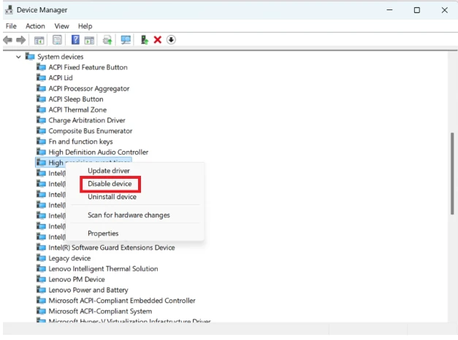Close the Device Manager window
The width and height of the screenshot is (458, 340).
pyautogui.click(x=444, y=10)
